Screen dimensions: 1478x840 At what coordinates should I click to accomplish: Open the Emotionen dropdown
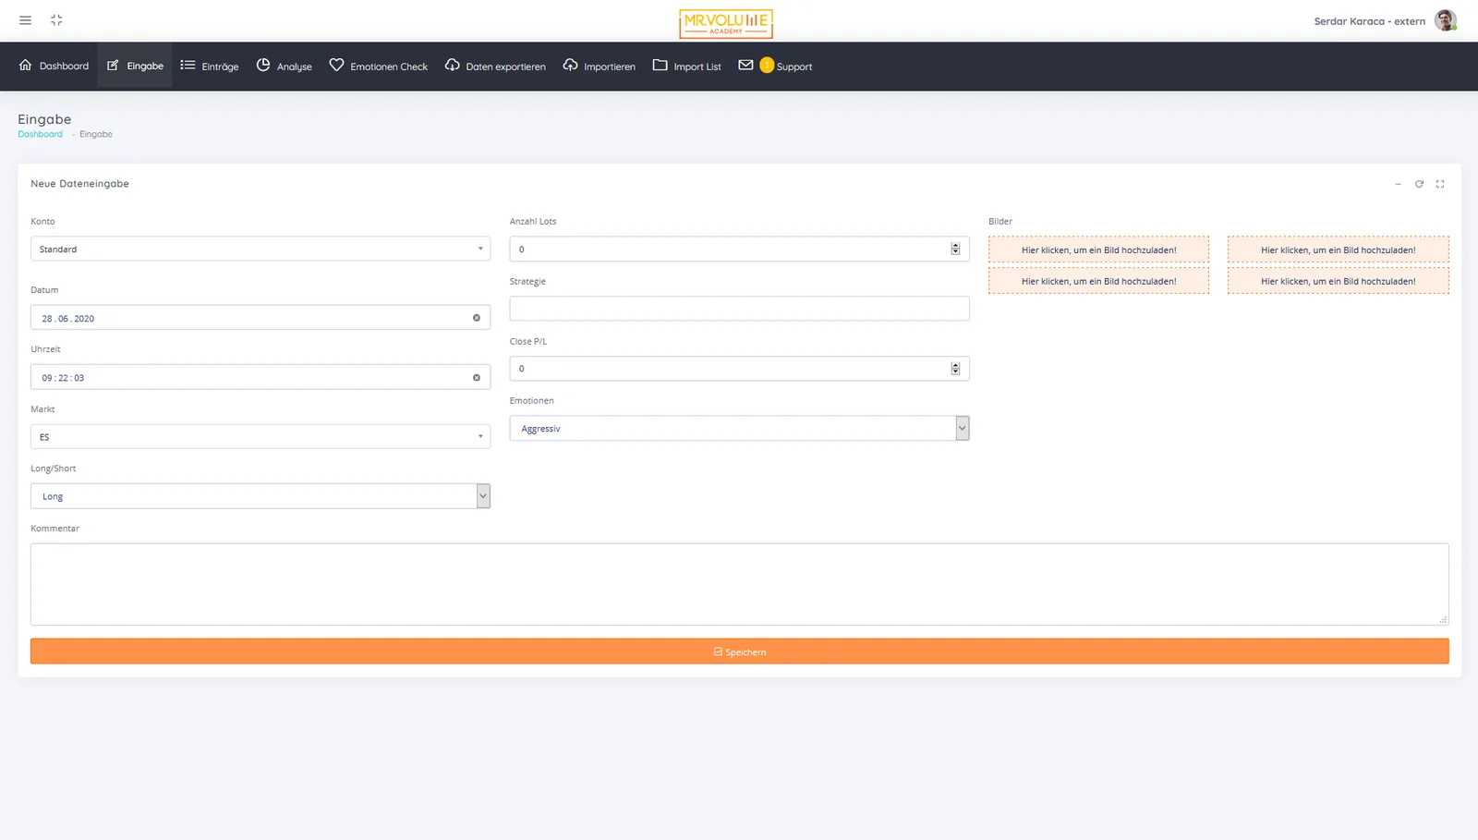tap(739, 428)
